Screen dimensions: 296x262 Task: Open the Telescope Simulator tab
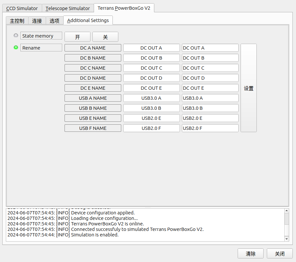coord(68,8)
